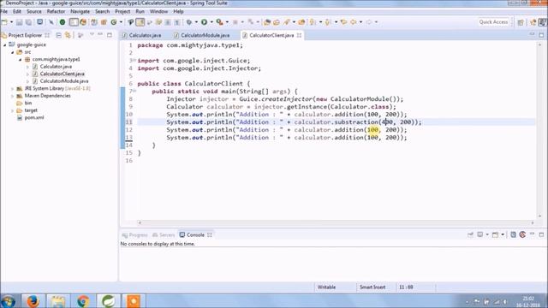This screenshot has height=308, width=548.
Task: Click the Save All toolbar icon
Action: pyautogui.click(x=28, y=22)
